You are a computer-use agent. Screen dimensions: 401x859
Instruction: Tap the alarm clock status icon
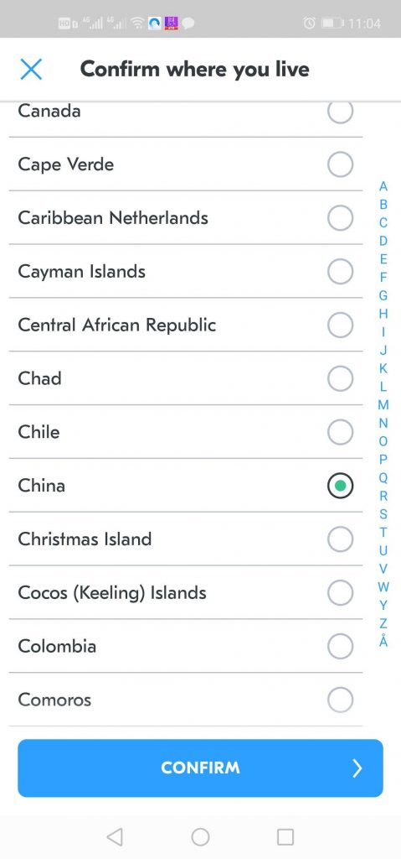click(x=309, y=23)
